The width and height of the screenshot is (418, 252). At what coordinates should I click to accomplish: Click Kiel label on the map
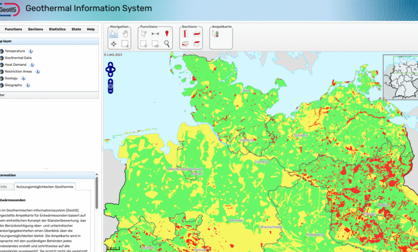point(245,91)
